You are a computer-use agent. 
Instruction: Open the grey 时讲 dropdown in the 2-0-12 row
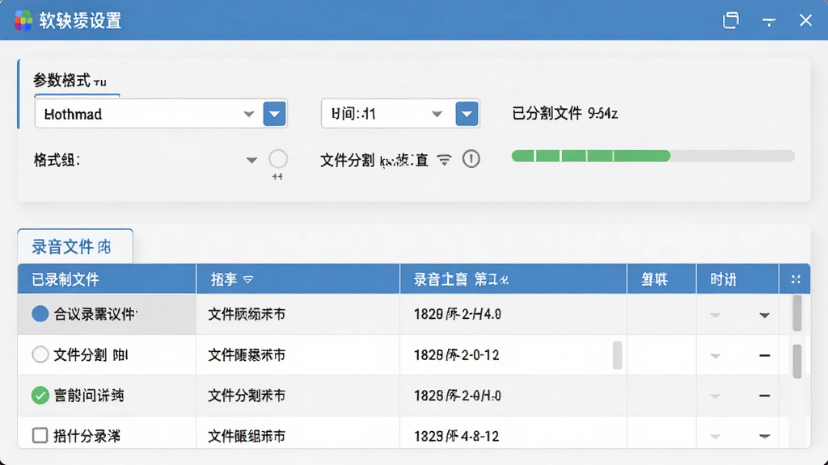tap(715, 356)
